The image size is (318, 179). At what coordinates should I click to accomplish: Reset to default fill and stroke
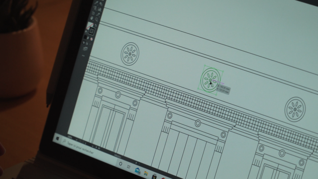coord(86,32)
